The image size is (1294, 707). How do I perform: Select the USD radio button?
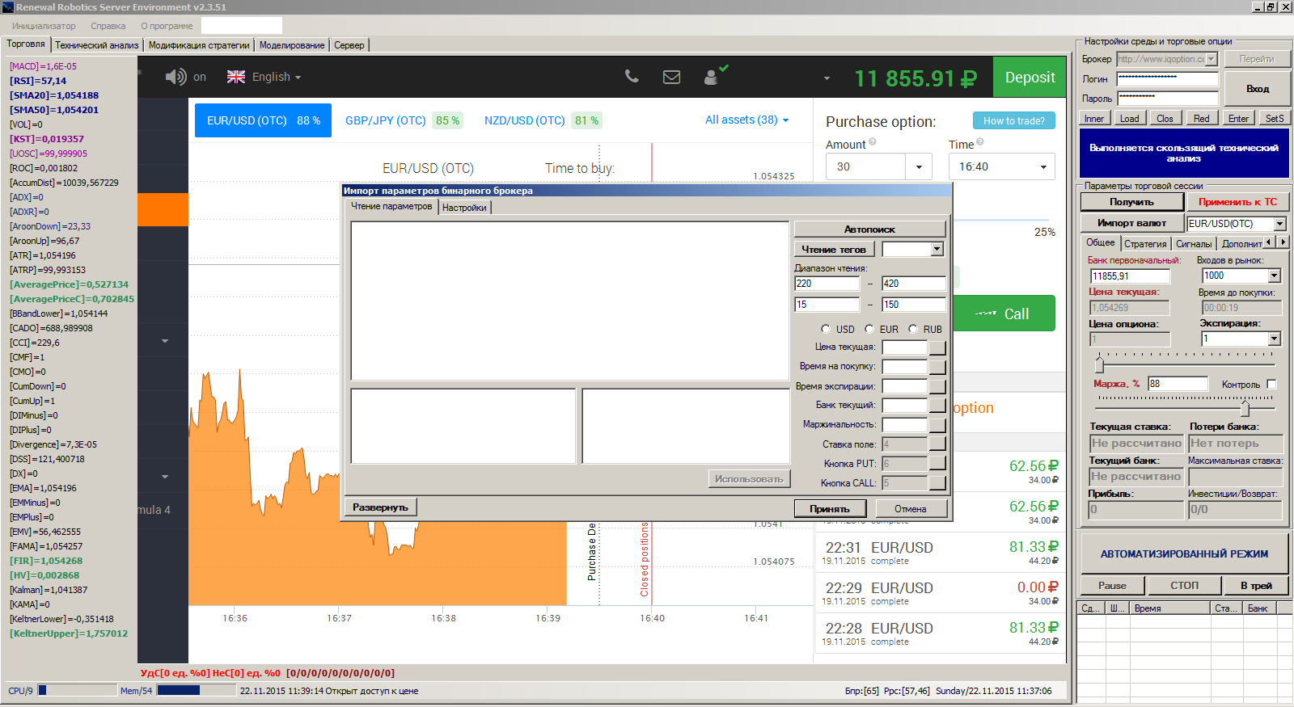(826, 329)
